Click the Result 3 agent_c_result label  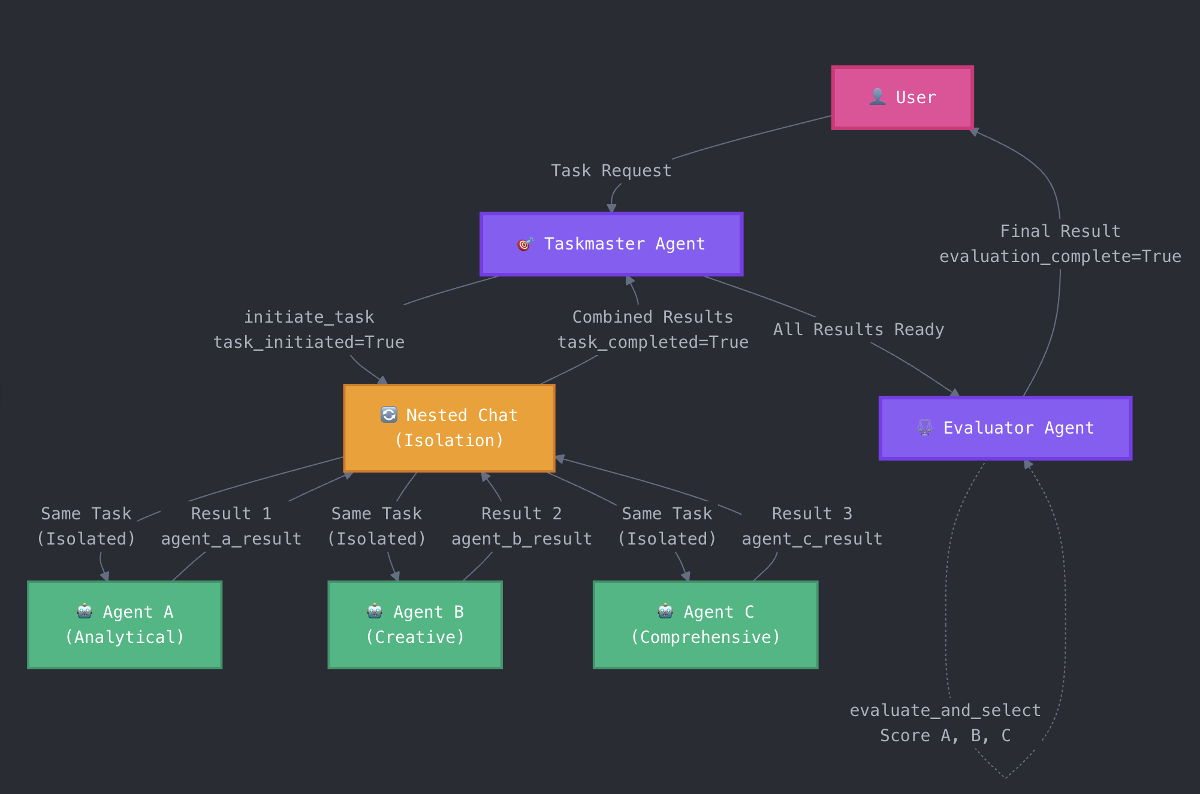click(x=812, y=526)
